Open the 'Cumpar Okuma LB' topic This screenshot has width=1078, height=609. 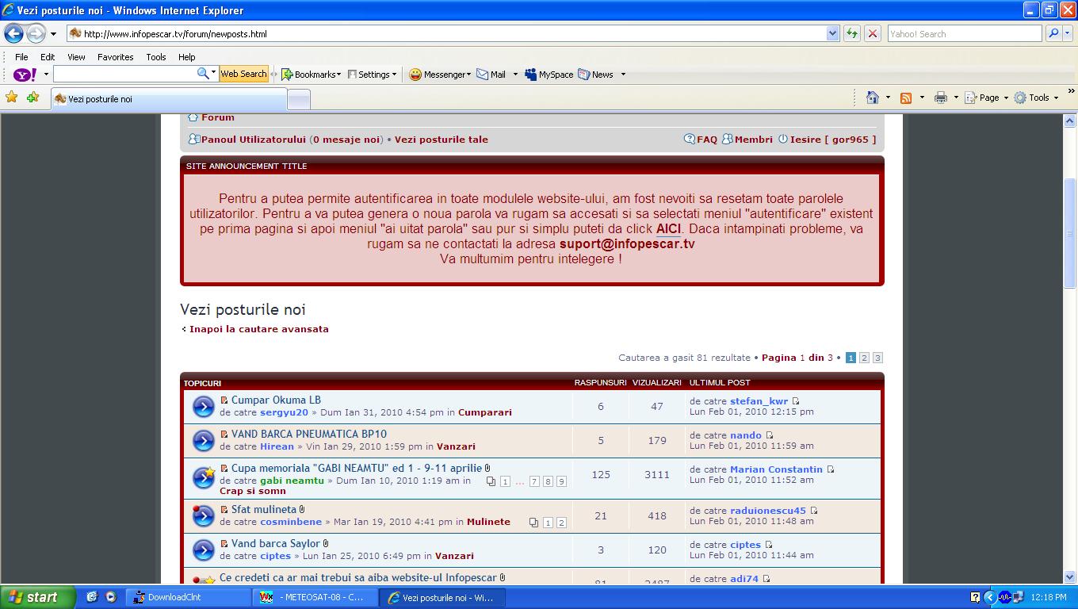[276, 400]
